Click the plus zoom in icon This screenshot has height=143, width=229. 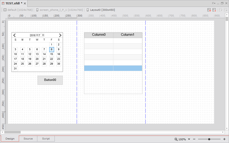click(224, 139)
